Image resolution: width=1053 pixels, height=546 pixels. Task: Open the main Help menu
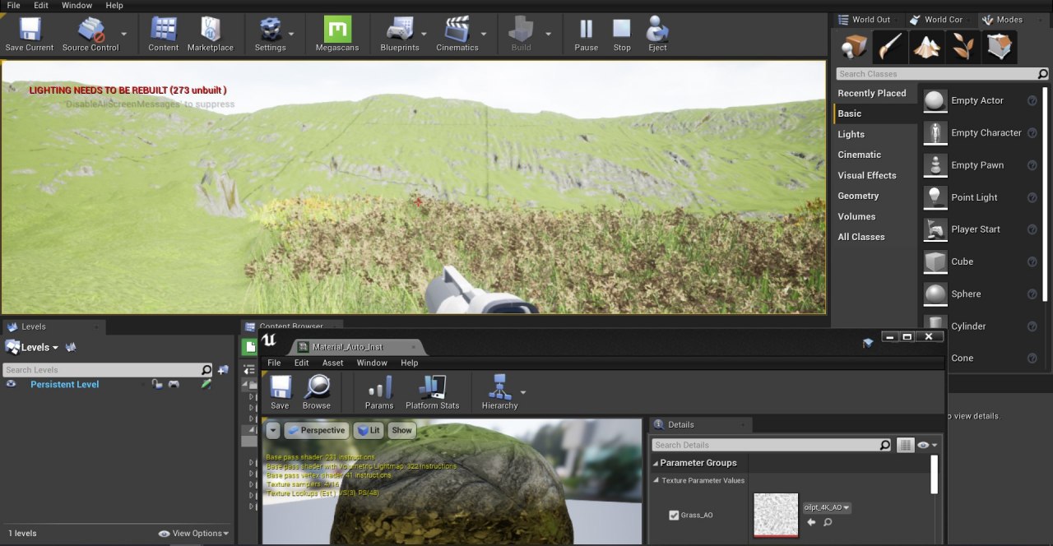pyautogui.click(x=114, y=5)
